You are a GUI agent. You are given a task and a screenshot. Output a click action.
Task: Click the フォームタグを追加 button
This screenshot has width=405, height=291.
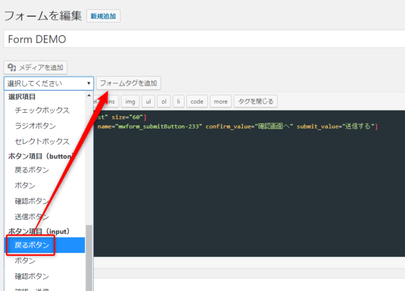click(x=128, y=83)
